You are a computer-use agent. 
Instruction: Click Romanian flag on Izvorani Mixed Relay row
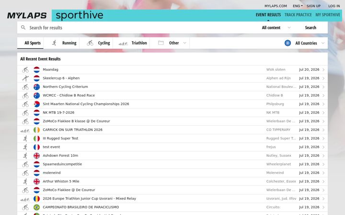[37, 199]
